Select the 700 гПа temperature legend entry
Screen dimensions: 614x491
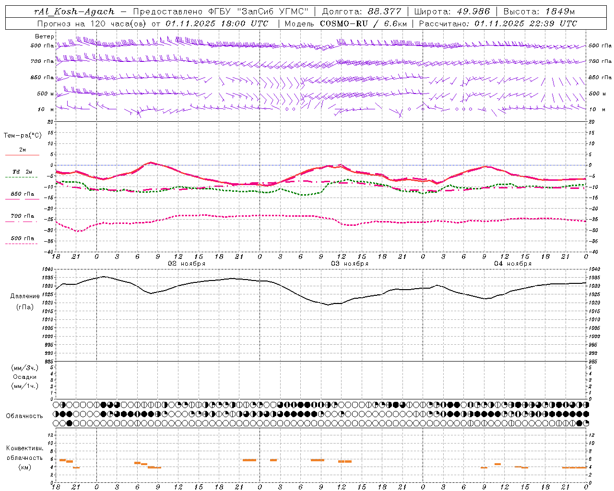(22, 216)
